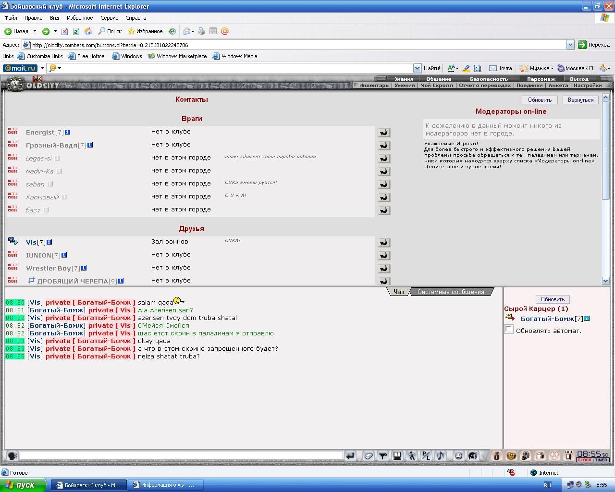Viewport: 615px width, 492px height.
Task: Click the helmet profile icon in the chat bar
Action: coord(473,455)
